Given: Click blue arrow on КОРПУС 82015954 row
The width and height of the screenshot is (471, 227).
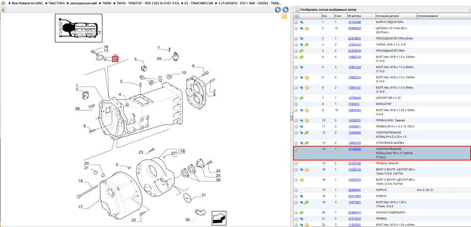Looking at the screenshot, I should tap(301, 196).
